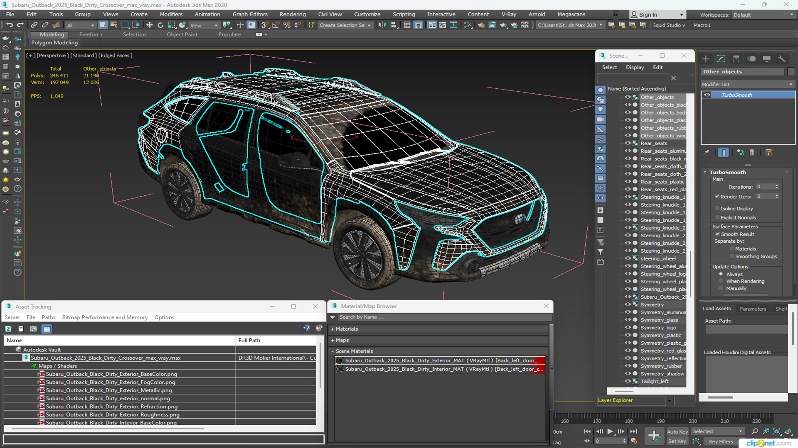Screen dimensions: 798x448
Task: Hide the Rear_seats object via eye
Action: (x=628, y=143)
